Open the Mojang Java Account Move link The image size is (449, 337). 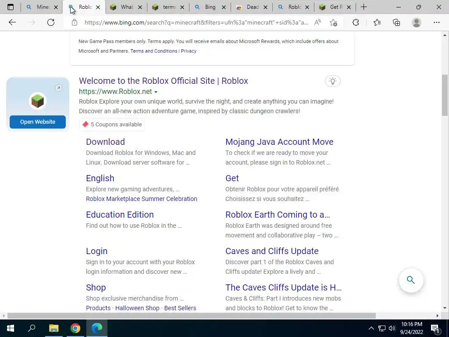tap(279, 142)
